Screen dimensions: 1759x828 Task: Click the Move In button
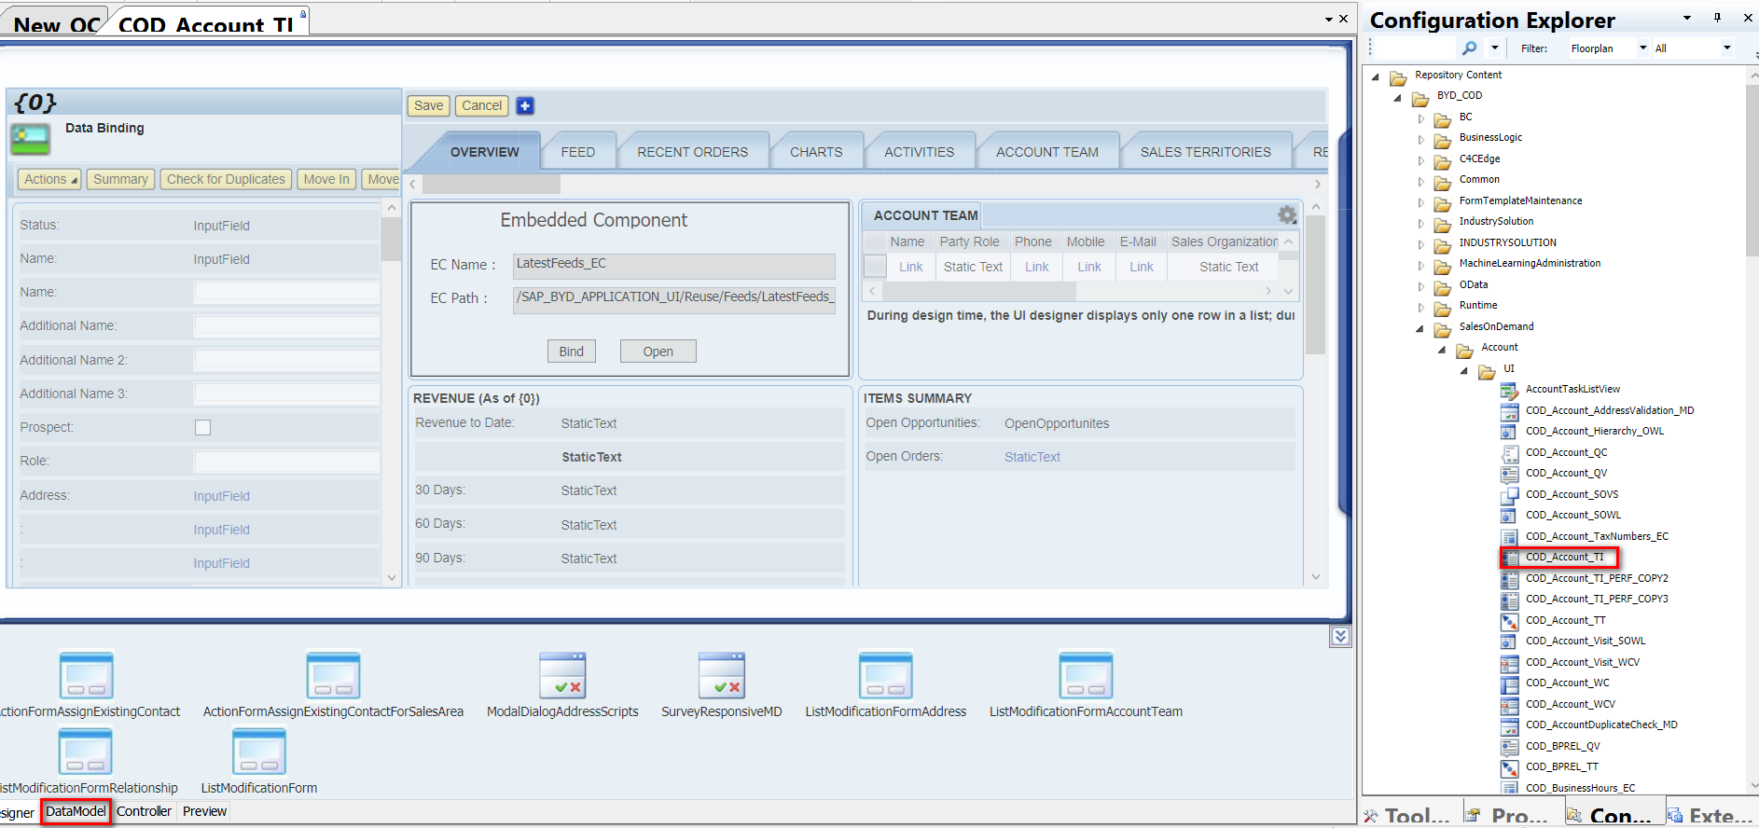[x=326, y=179]
